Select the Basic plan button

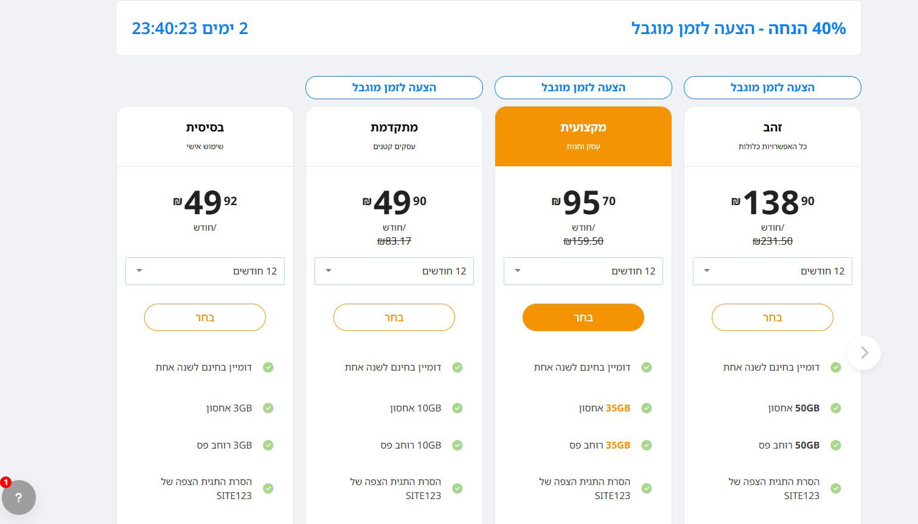[204, 317]
